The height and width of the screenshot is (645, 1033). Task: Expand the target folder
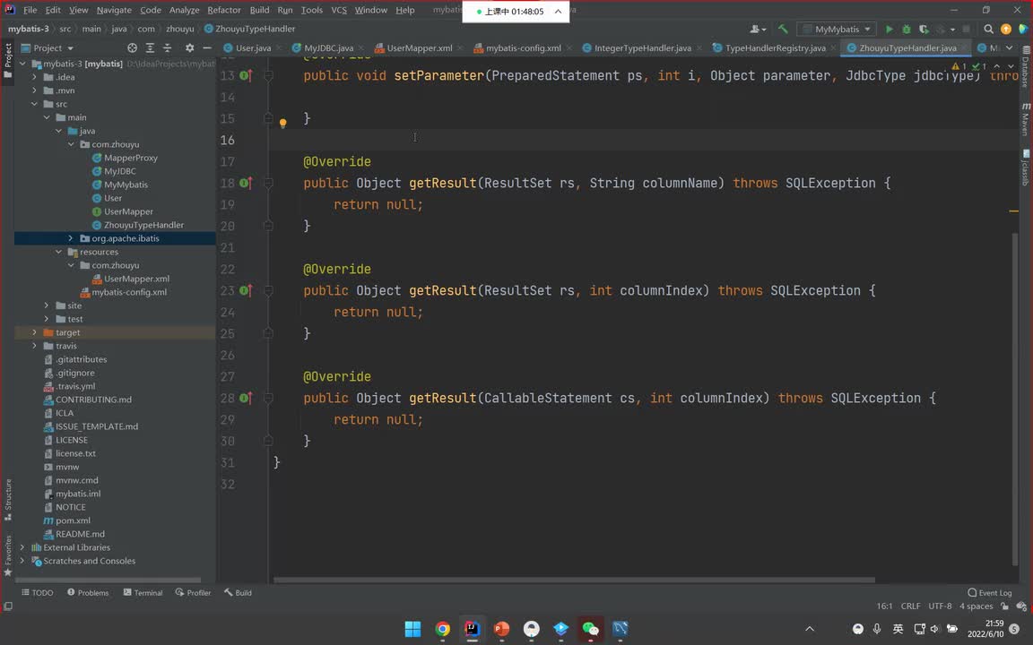point(35,332)
